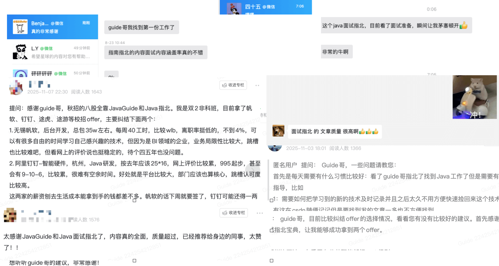Screen dimensions: 499x266
Task: Select Benja... chat avatar in the conversation list
Action: click(x=20, y=27)
